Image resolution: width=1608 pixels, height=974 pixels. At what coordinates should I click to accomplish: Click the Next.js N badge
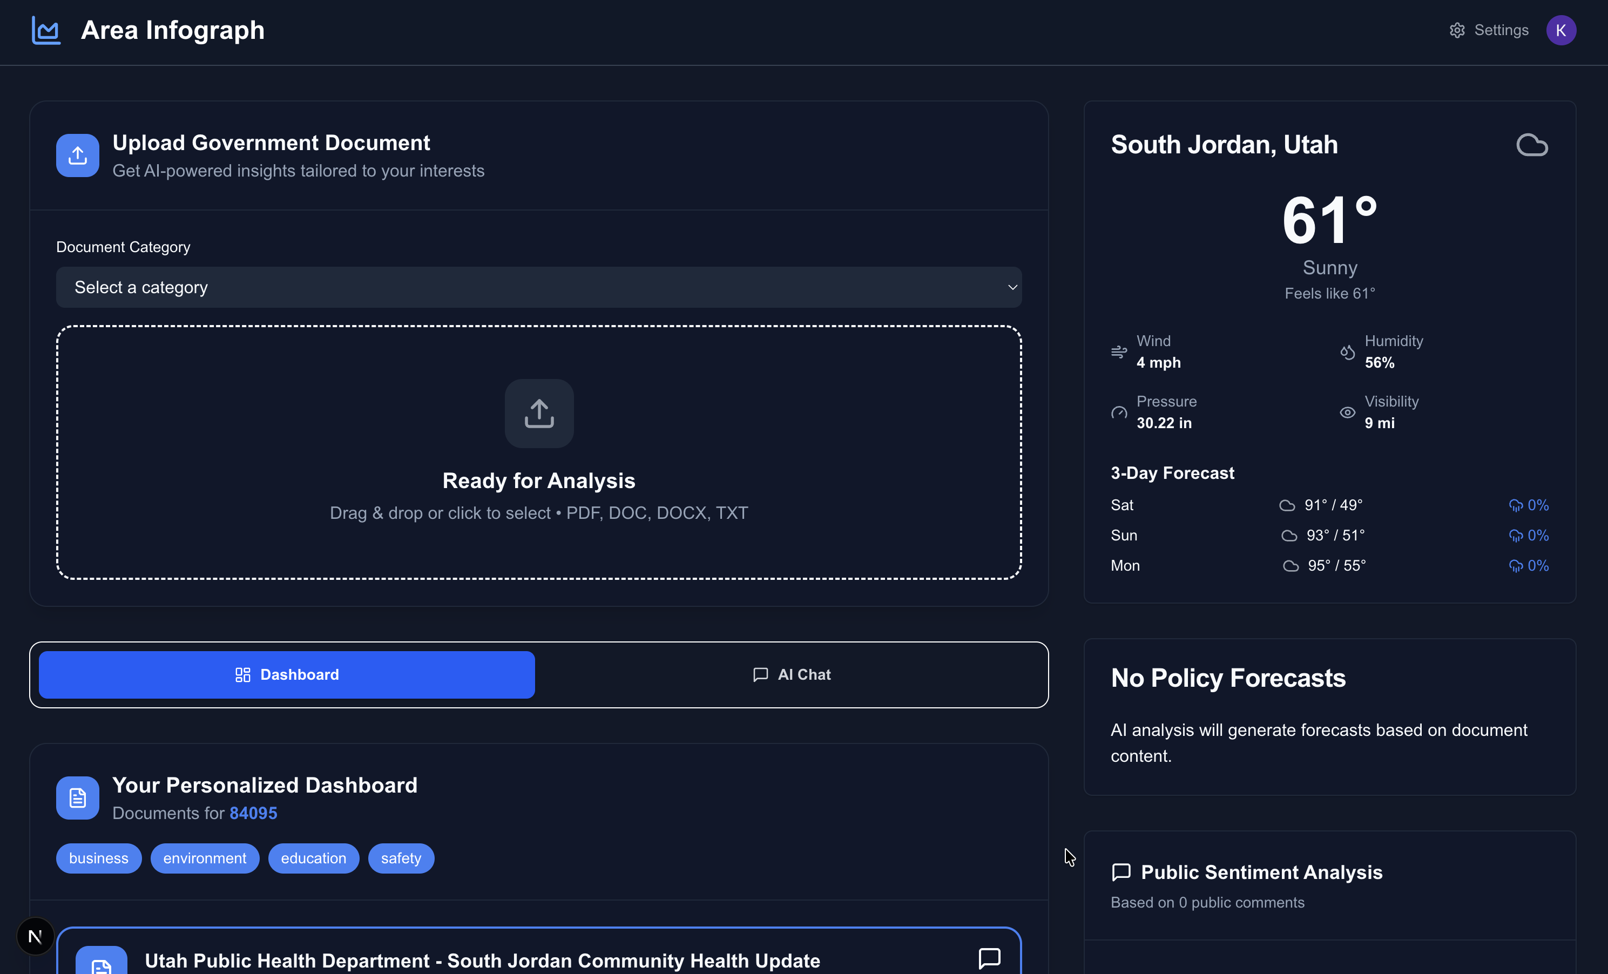point(35,936)
